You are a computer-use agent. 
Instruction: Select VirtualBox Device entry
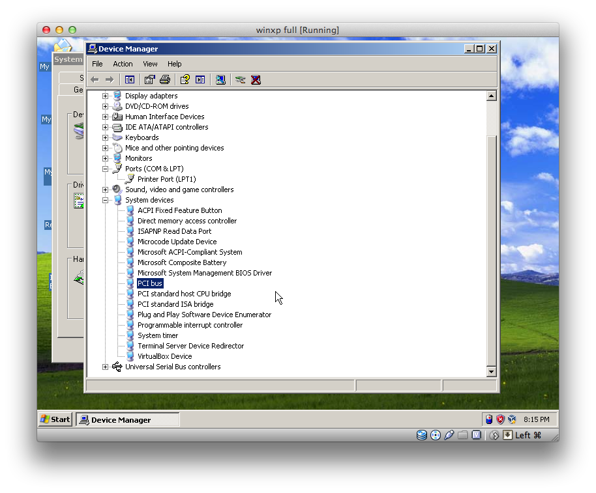[x=164, y=357]
